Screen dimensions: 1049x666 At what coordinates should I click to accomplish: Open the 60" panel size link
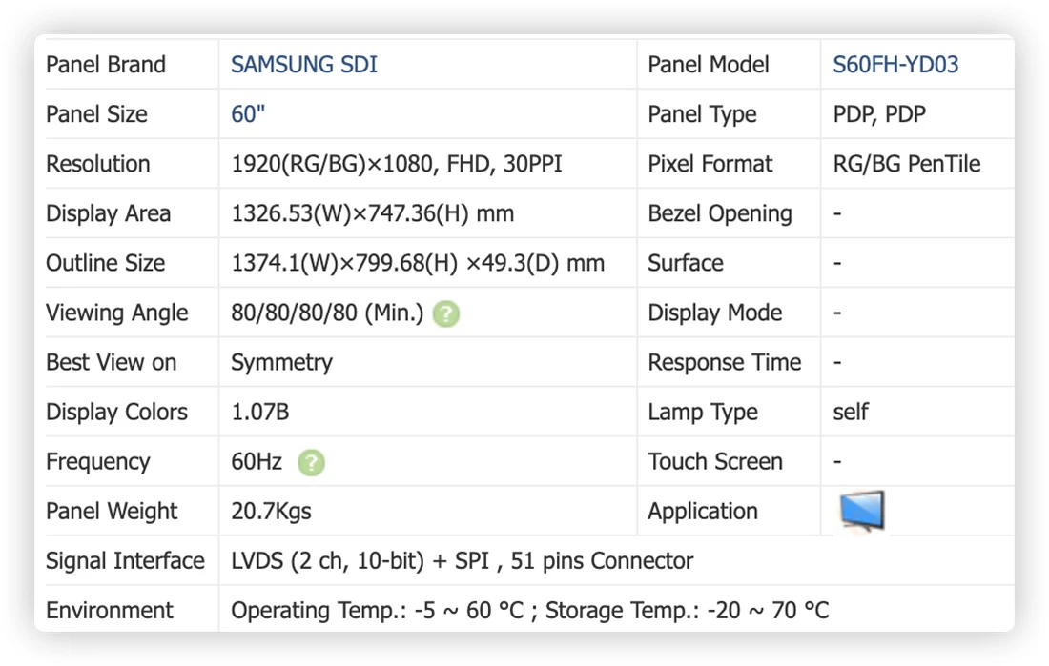pos(248,114)
